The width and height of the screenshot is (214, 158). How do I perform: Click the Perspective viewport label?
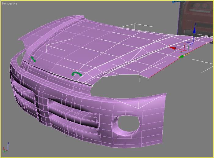point(10,4)
